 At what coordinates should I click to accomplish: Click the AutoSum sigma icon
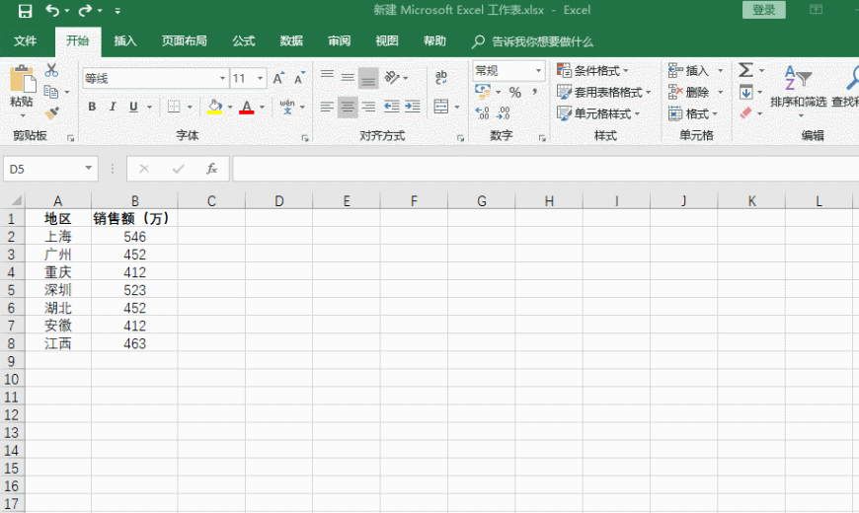pos(745,71)
